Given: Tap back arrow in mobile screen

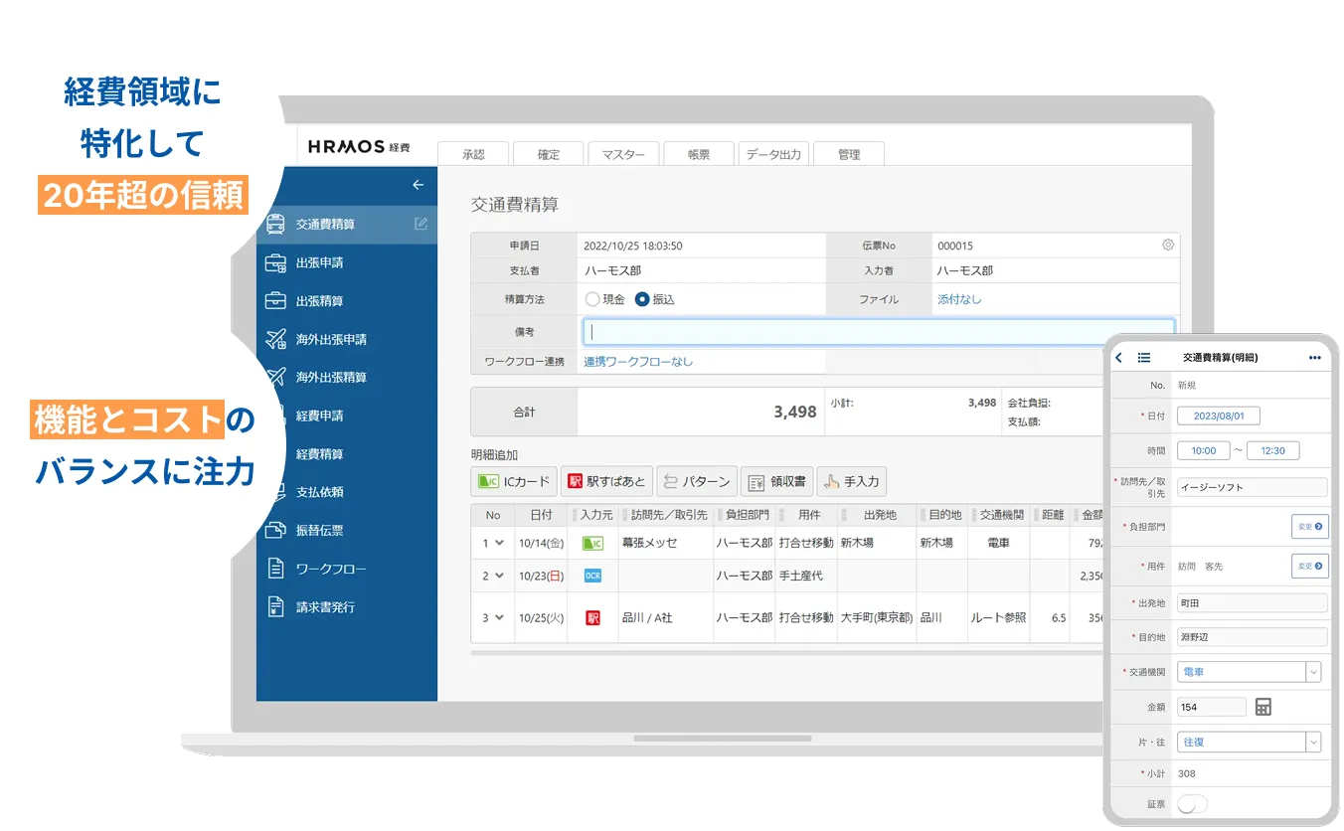Looking at the screenshot, I should coord(1119,358).
